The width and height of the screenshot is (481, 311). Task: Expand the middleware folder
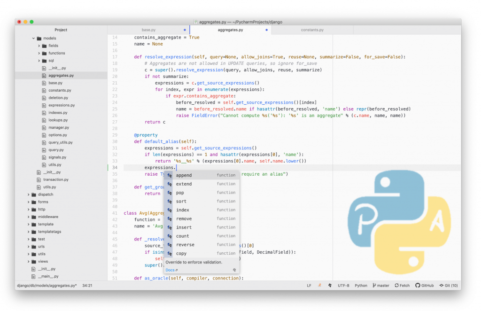pos(29,217)
